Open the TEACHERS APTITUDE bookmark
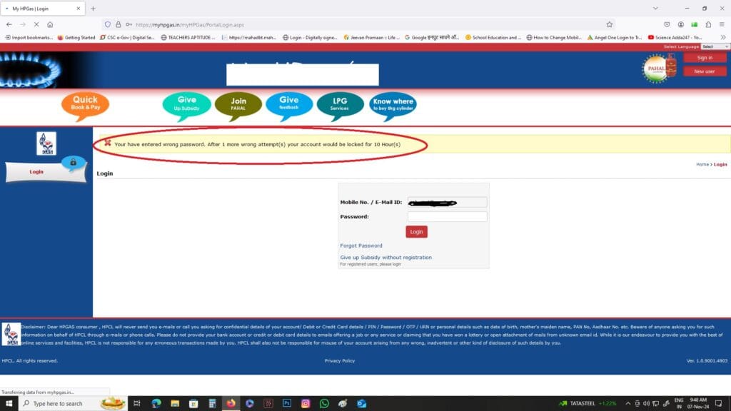This screenshot has height=411, width=731. coord(188,37)
